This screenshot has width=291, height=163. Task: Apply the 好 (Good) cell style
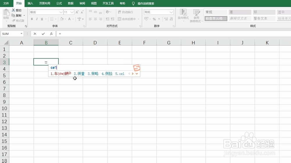264,12
